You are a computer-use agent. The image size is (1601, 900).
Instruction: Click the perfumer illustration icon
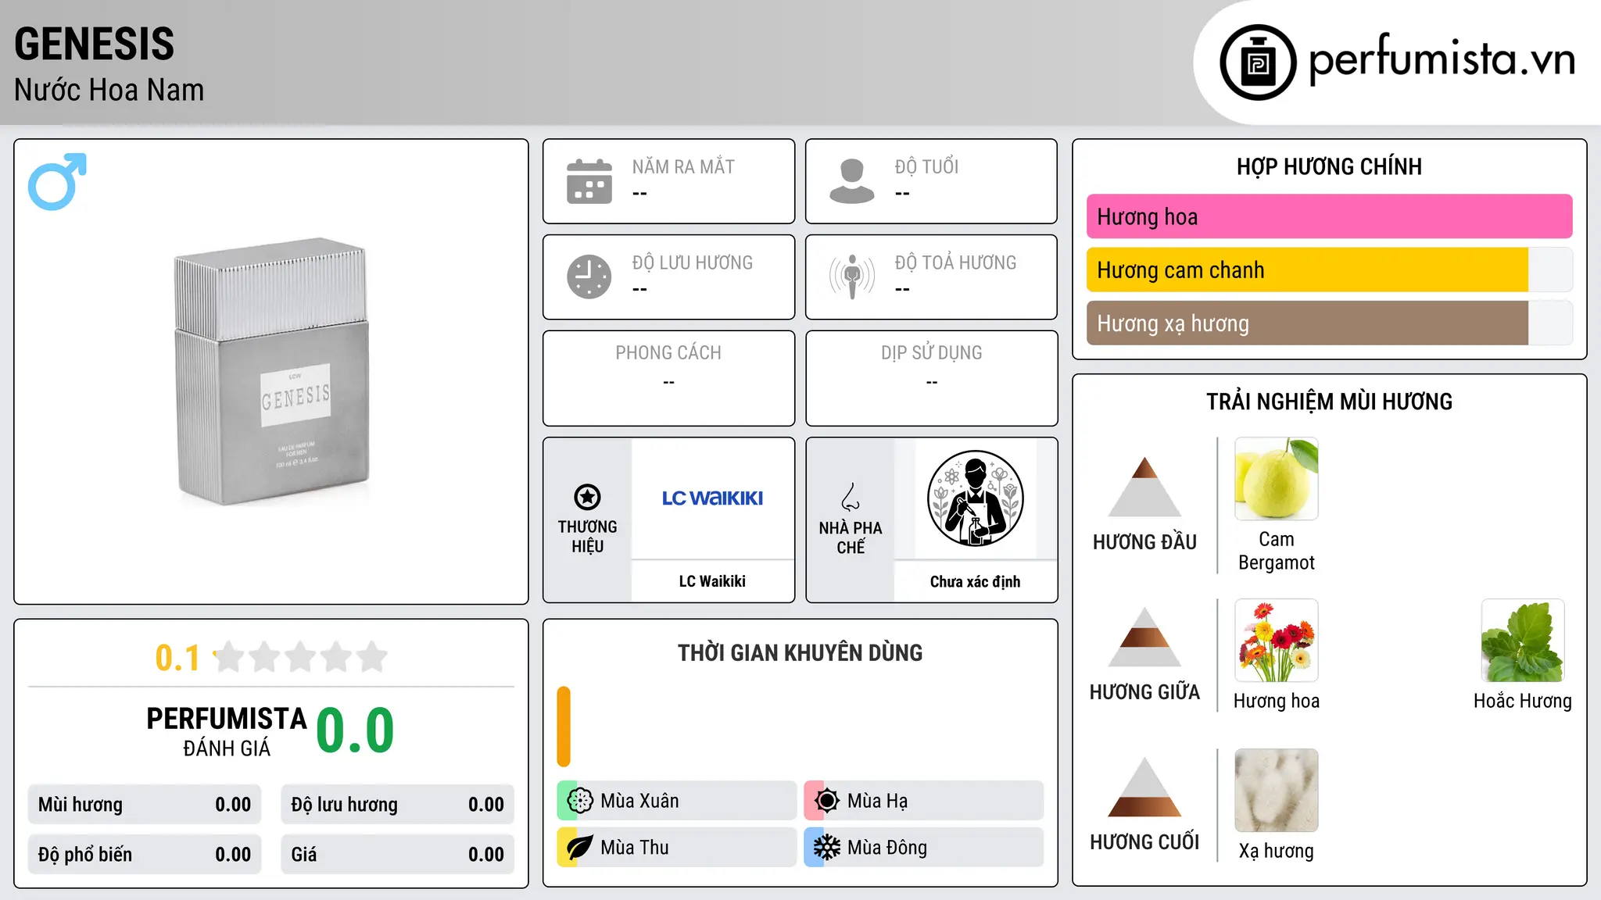pyautogui.click(x=976, y=498)
